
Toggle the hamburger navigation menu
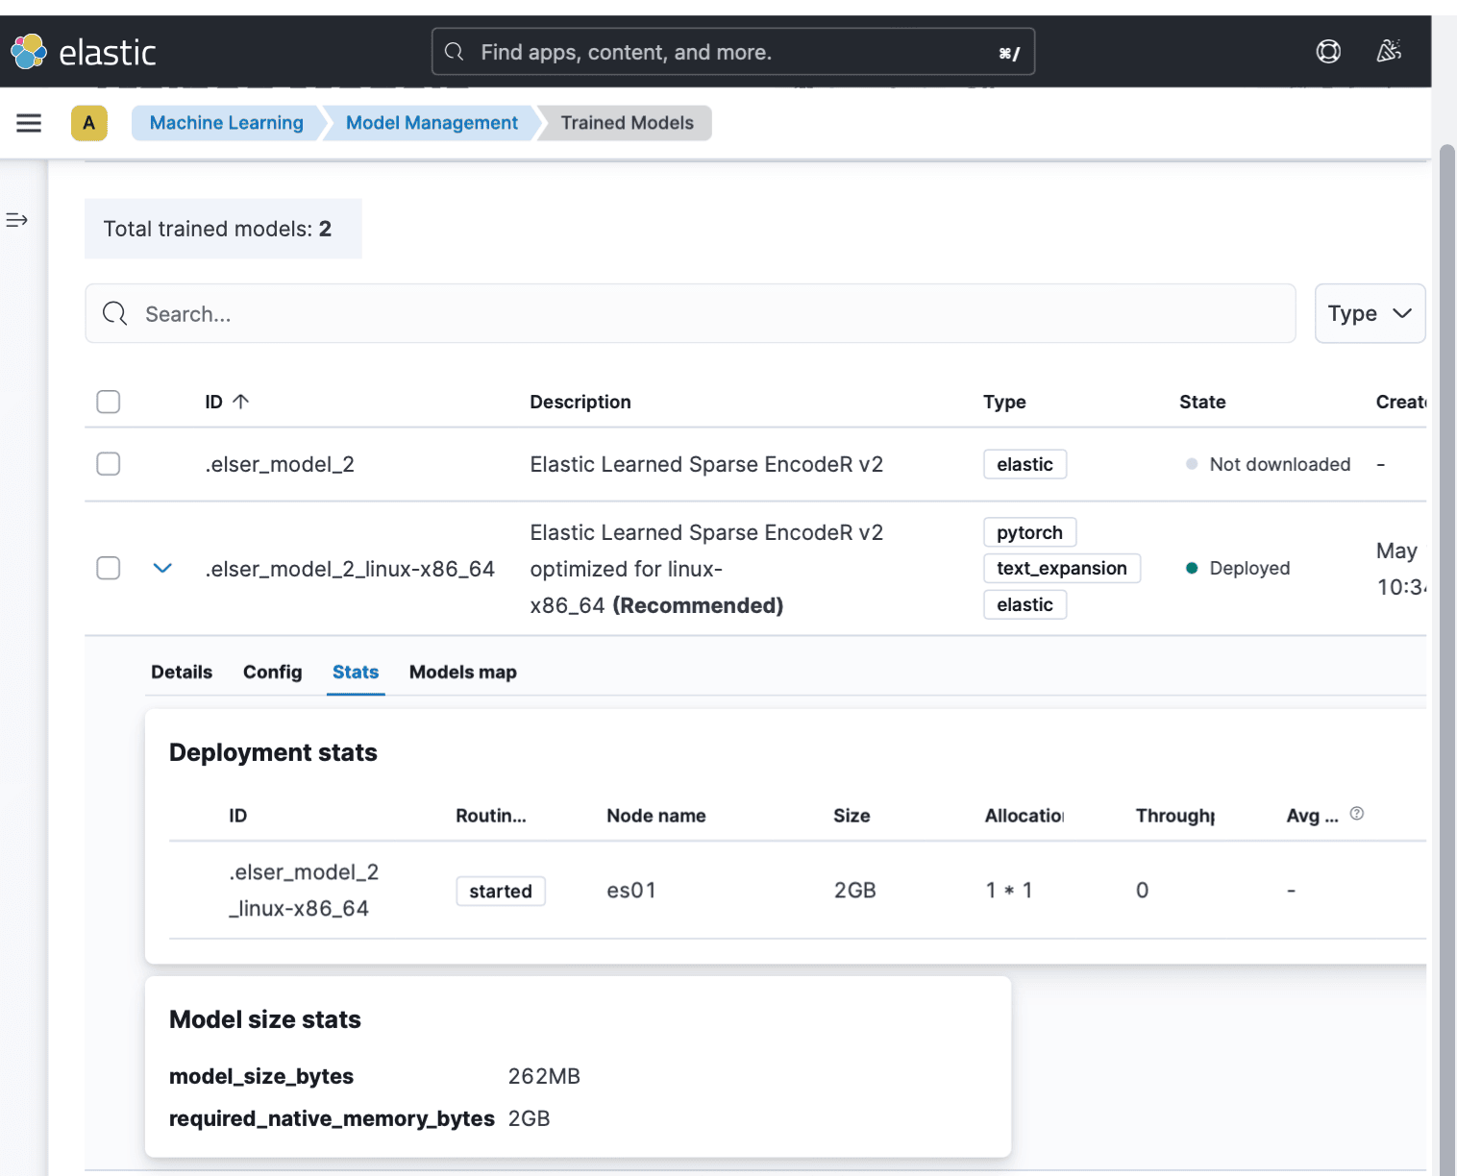[x=29, y=123]
